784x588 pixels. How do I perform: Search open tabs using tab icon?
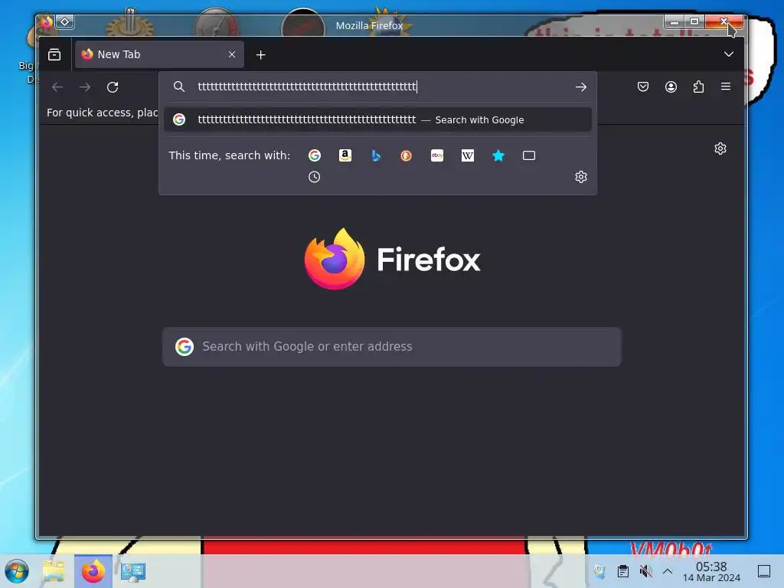pyautogui.click(x=529, y=155)
